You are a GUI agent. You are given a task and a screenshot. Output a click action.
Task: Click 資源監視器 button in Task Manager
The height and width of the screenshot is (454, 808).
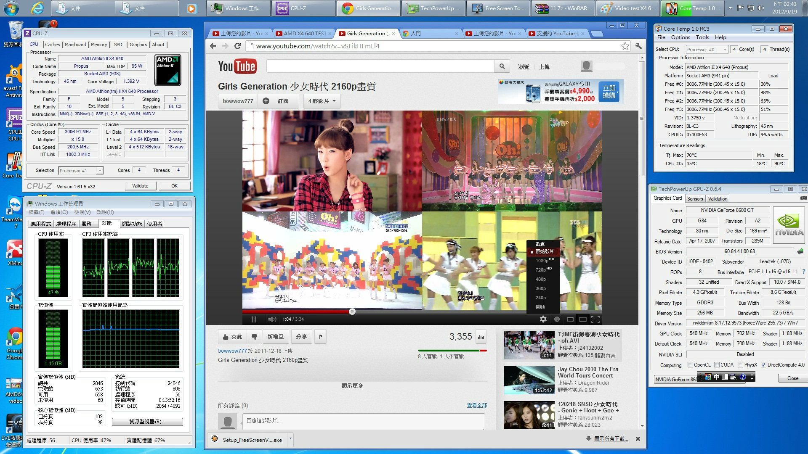[x=147, y=422]
